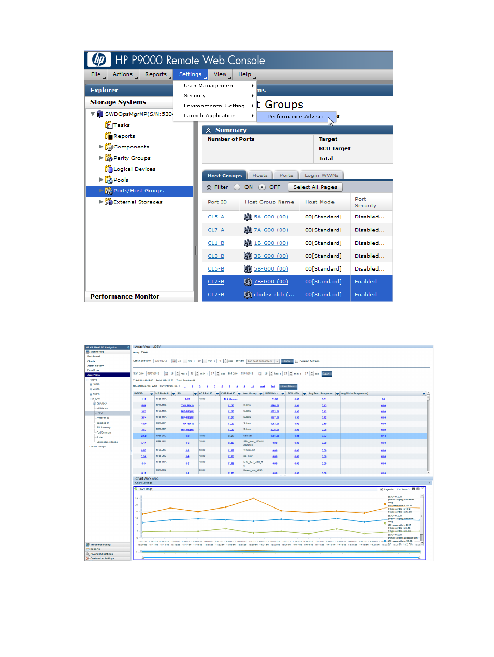494x657 pixels.
Task: Open the Tasks folder icon
Action: click(x=108, y=125)
